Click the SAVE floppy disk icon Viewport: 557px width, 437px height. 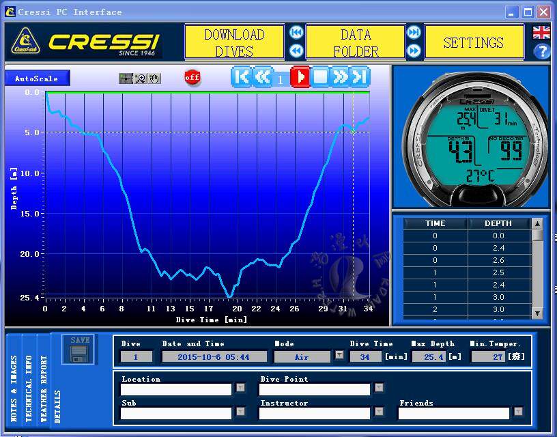pyautogui.click(x=78, y=350)
